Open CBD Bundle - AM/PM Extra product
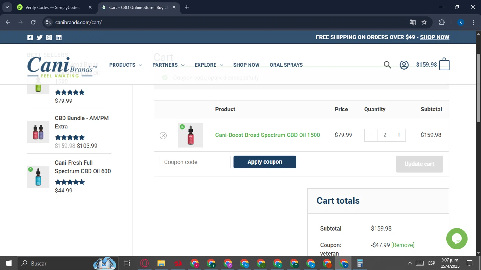 point(82,122)
